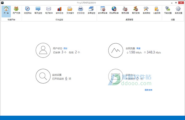Open the 服务支持 service support link

coord(148,90)
